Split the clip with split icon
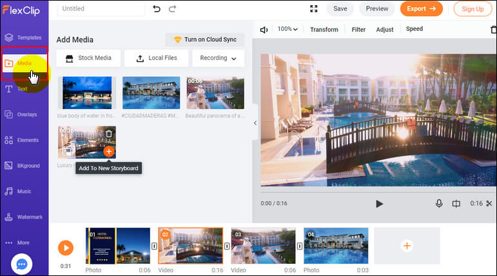Image resolution: width=497 pixels, height=276 pixels. coord(456,203)
